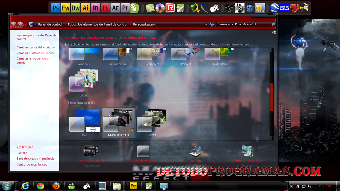Open the globe with yellow arrow dock icon
340x191 pixels.
pyautogui.click(x=195, y=8)
